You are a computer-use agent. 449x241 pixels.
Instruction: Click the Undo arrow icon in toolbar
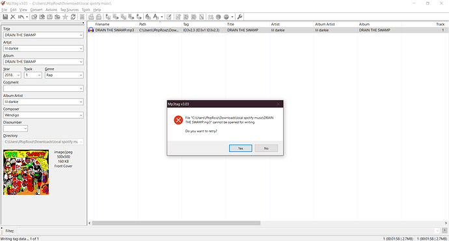(x=21, y=17)
